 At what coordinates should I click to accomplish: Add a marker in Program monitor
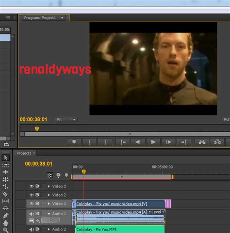click(74, 142)
